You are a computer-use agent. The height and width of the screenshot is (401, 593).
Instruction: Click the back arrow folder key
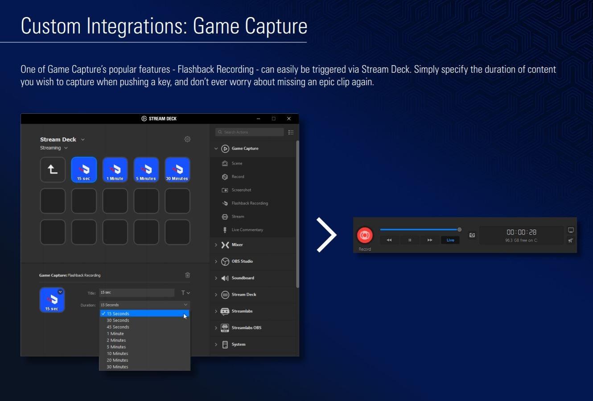point(53,170)
